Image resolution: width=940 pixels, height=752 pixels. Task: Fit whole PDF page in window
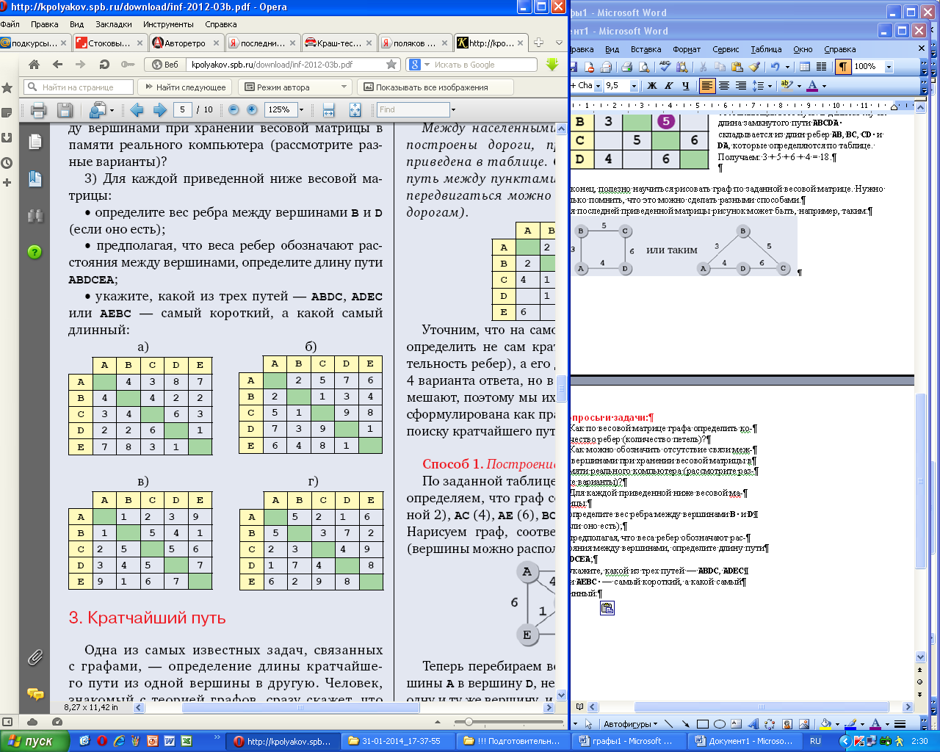click(355, 110)
